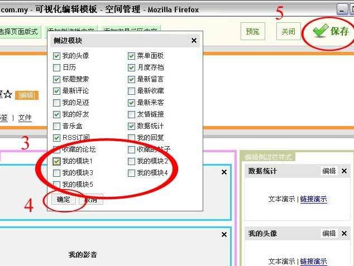Image resolution: width=354 pixels, height=266 pixels.
Task: Enable the 我的模块2 checkbox
Action: [132, 161]
